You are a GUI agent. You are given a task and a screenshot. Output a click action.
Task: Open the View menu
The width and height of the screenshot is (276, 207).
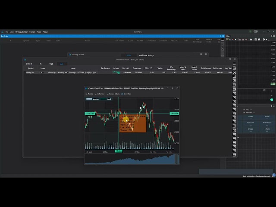coord(12,32)
